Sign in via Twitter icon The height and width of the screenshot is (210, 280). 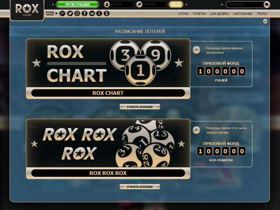(x=70, y=13)
